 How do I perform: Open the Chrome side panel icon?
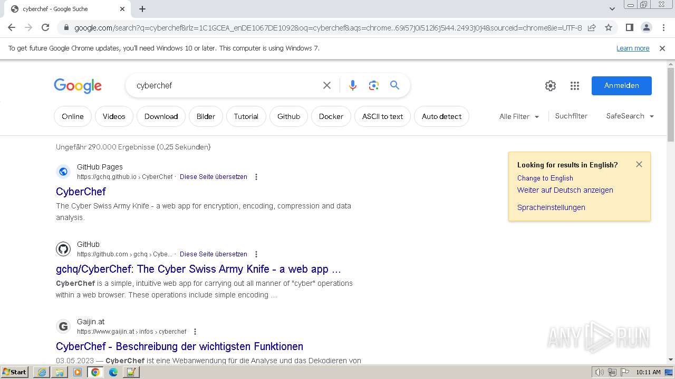(629, 27)
